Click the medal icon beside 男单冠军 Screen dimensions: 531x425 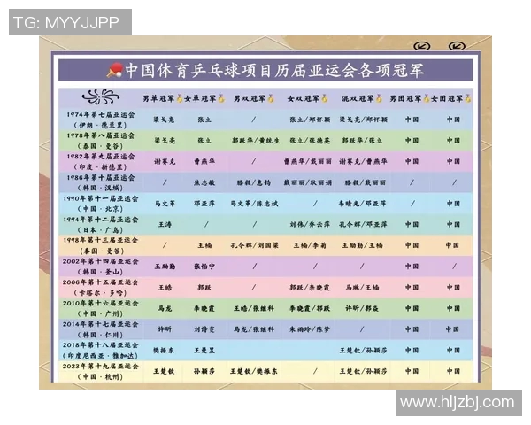pyautogui.click(x=179, y=98)
